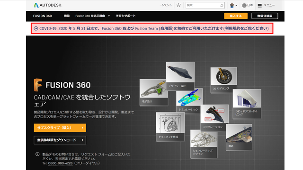Open the hamburger メニュー icon
303x170 pixels.
pyautogui.click(x=259, y=6)
